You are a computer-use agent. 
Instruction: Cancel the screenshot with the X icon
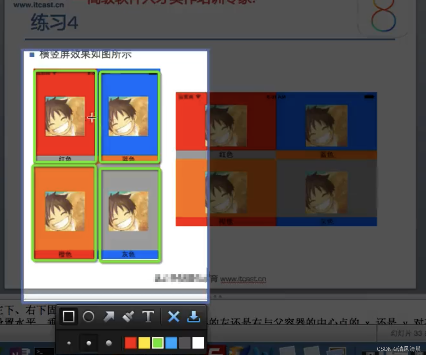click(174, 317)
